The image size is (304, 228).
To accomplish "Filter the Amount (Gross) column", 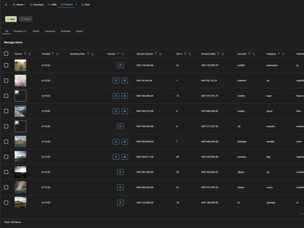I will tap(156, 54).
